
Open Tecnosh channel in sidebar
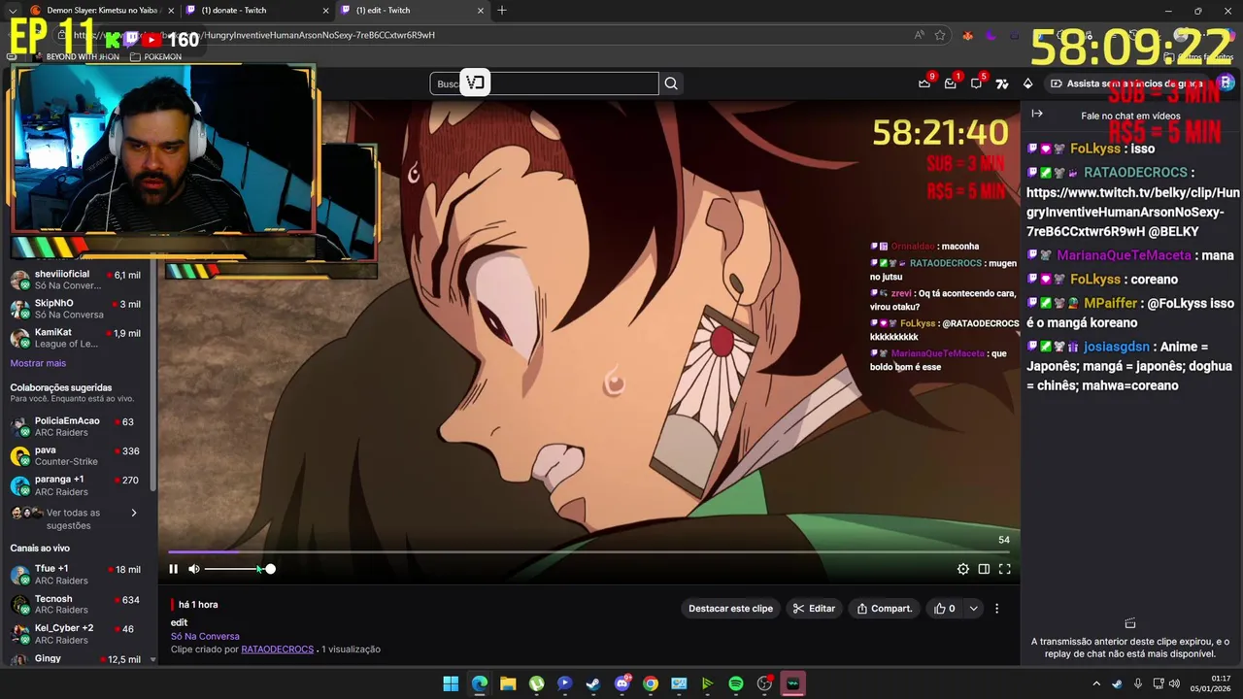[76, 604]
